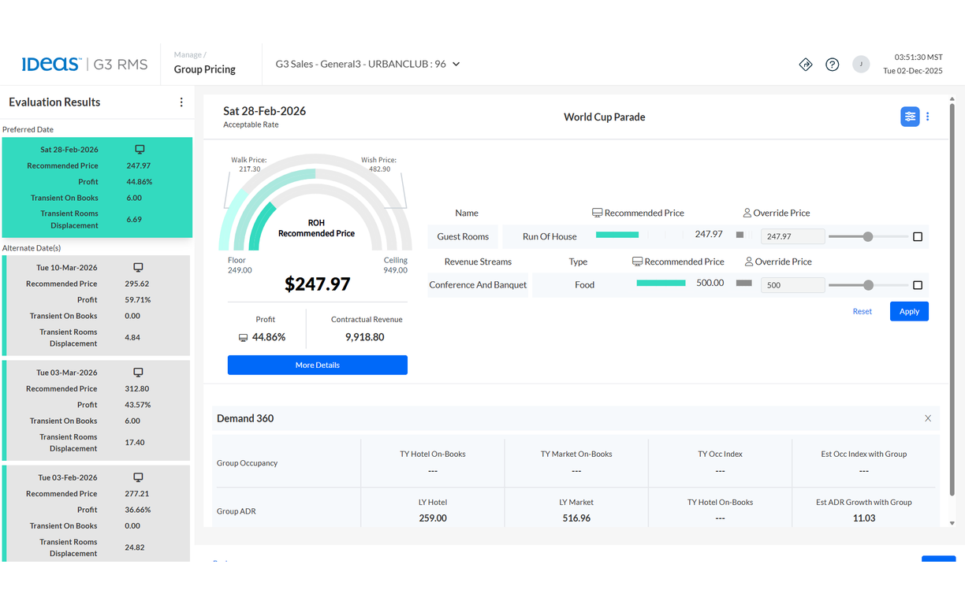Click Est ADR Growth value 11.03
965x605 pixels.
(864, 518)
